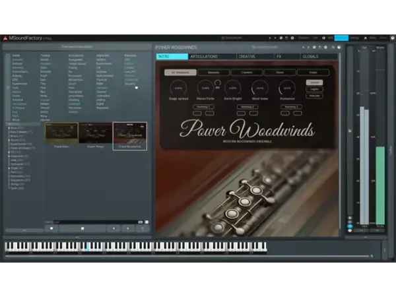396x297 pixels.
Task: Click the Settings button in top toolbar
Action: [354, 38]
